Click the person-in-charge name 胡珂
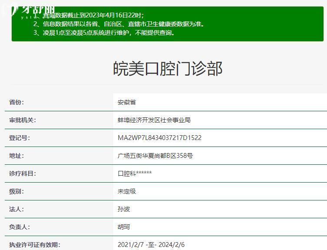Screen dimensions: 327x250 pos(124,227)
